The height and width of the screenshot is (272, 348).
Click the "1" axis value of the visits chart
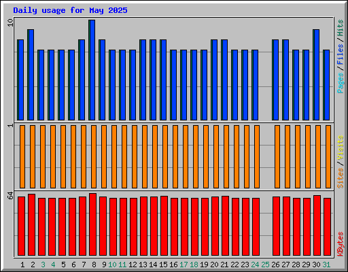10,126
